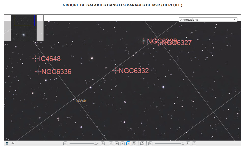Open the Annotations dropdown list
This screenshot has height=150, width=244.
coord(208,20)
